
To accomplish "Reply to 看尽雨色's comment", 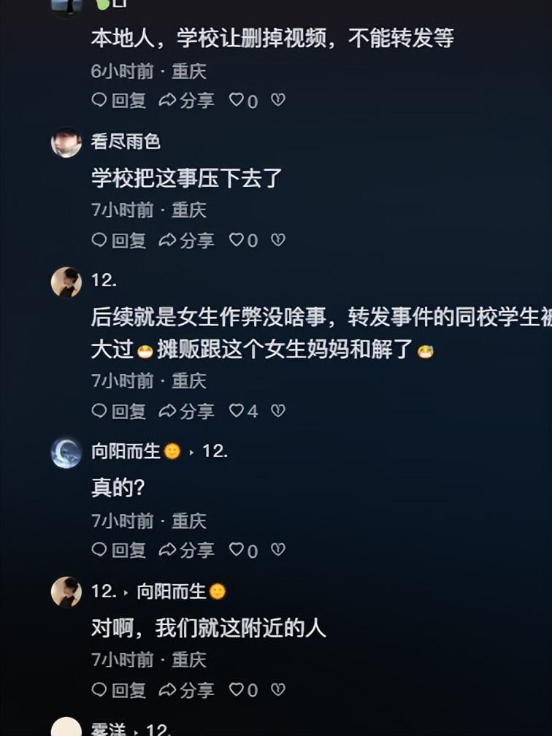I will [x=118, y=240].
